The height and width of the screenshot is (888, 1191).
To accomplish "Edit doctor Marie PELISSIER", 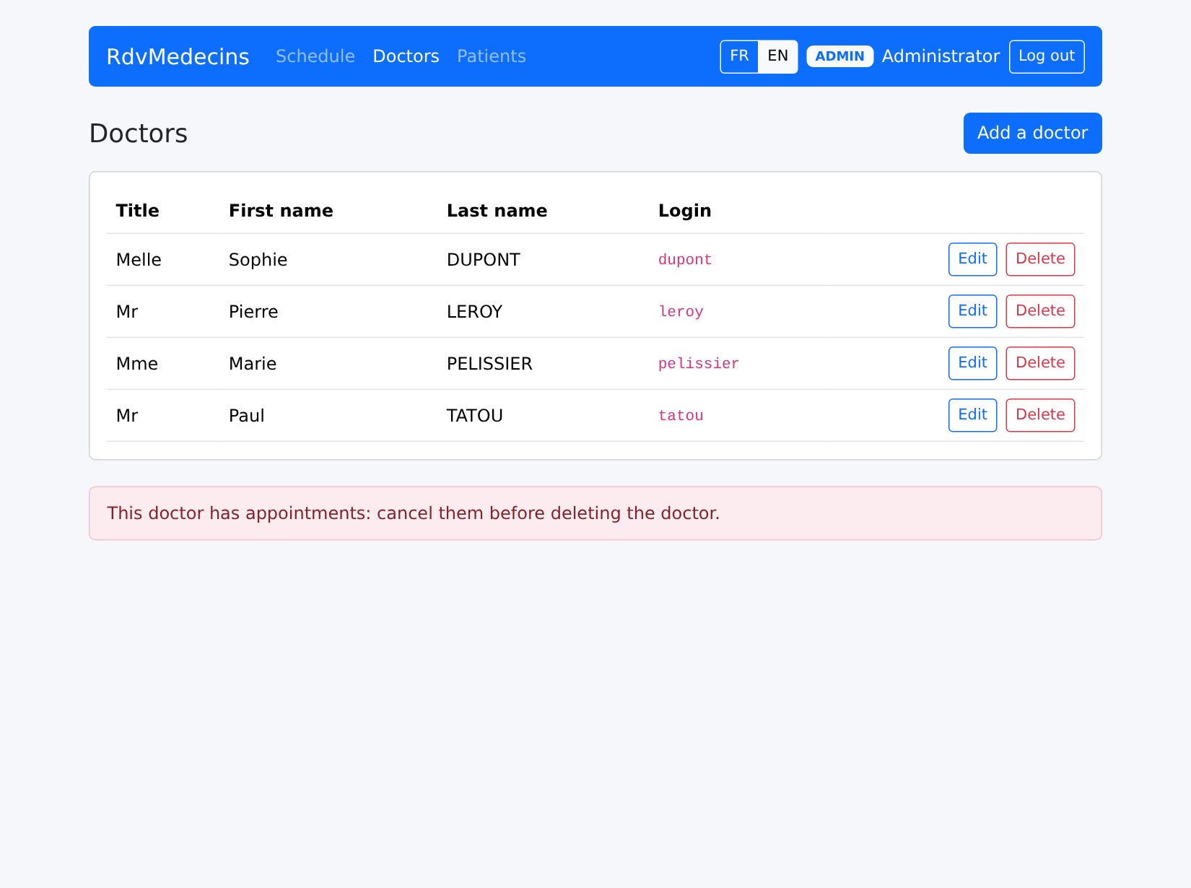I will click(x=972, y=363).
